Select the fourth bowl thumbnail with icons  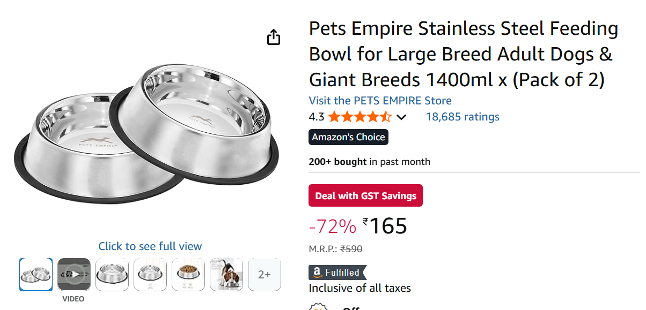click(x=150, y=275)
